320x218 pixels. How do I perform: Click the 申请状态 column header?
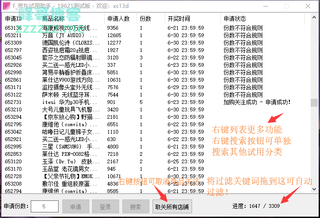pyautogui.click(x=234, y=19)
